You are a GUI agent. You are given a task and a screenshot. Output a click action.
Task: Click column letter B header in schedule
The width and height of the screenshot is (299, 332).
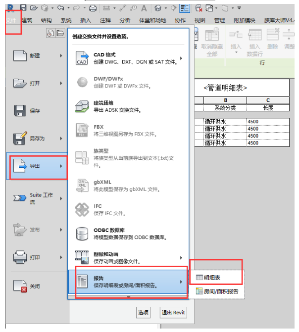tap(225, 100)
